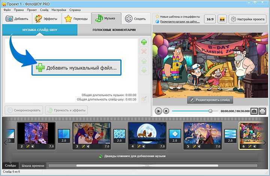
Task: Open the Файл menu
Action: [x=7, y=10]
